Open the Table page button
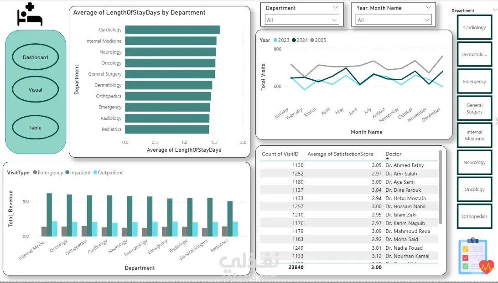 click(x=35, y=128)
